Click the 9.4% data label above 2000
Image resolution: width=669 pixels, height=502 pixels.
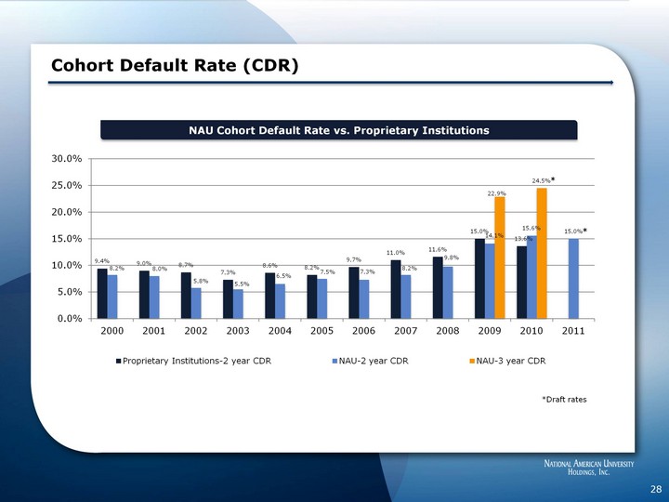(x=101, y=261)
